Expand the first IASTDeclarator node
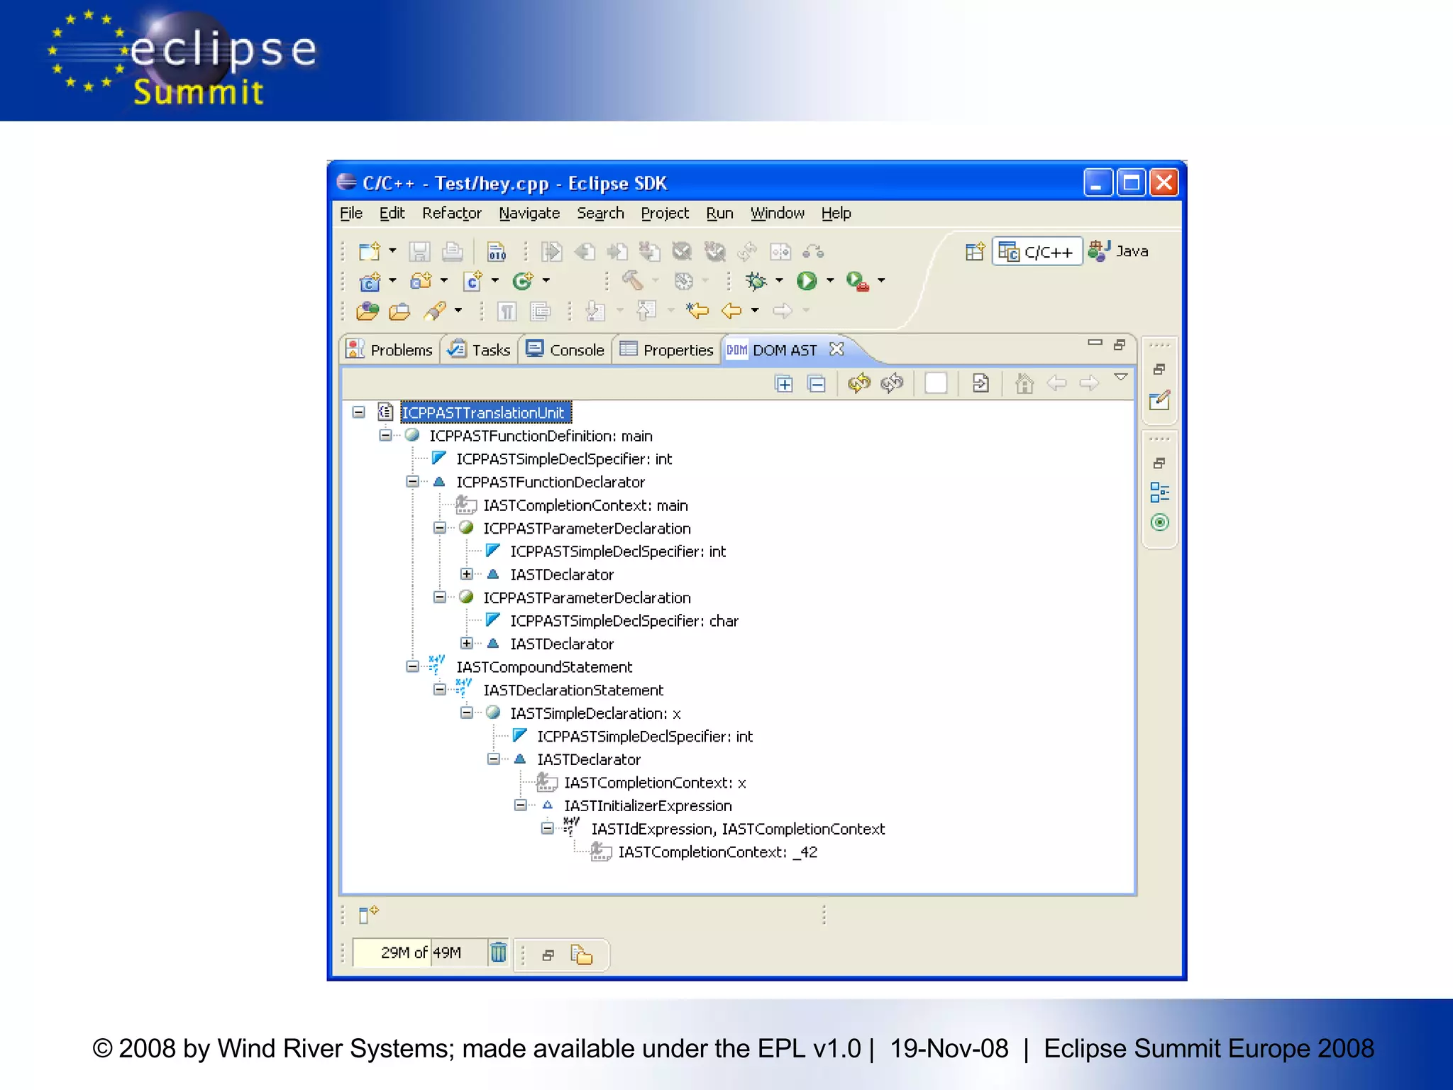1453x1090 pixels. coord(466,574)
